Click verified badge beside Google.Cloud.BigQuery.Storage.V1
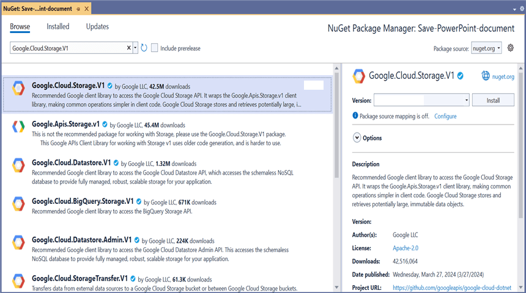 pyautogui.click(x=139, y=201)
